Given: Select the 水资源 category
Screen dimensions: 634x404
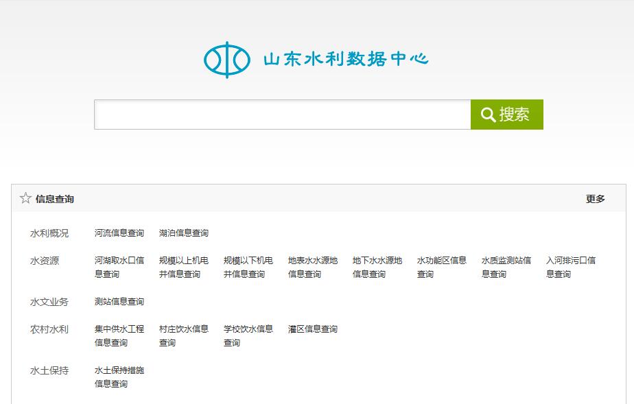Looking at the screenshot, I should coord(45,261).
